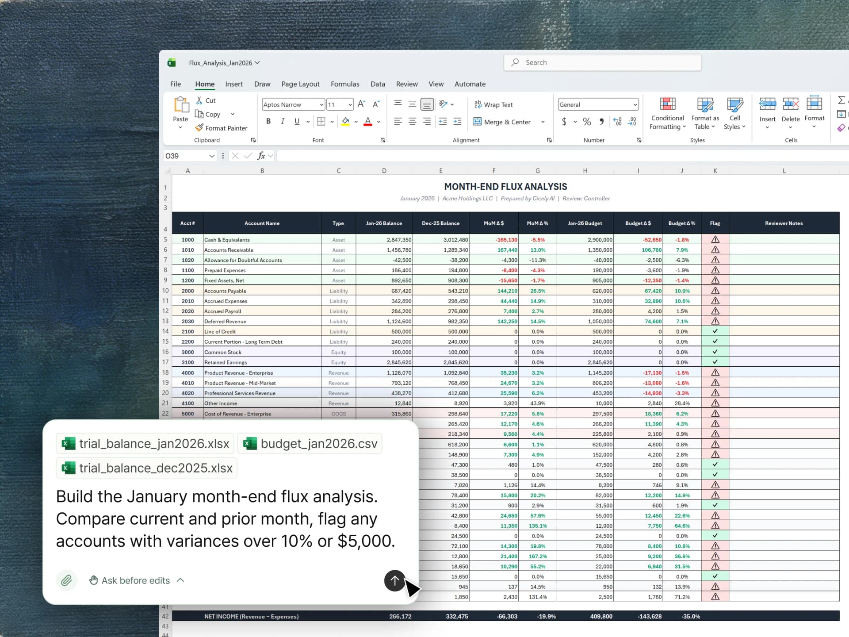
Task: Click the paperclip attachment icon
Action: pos(67,580)
